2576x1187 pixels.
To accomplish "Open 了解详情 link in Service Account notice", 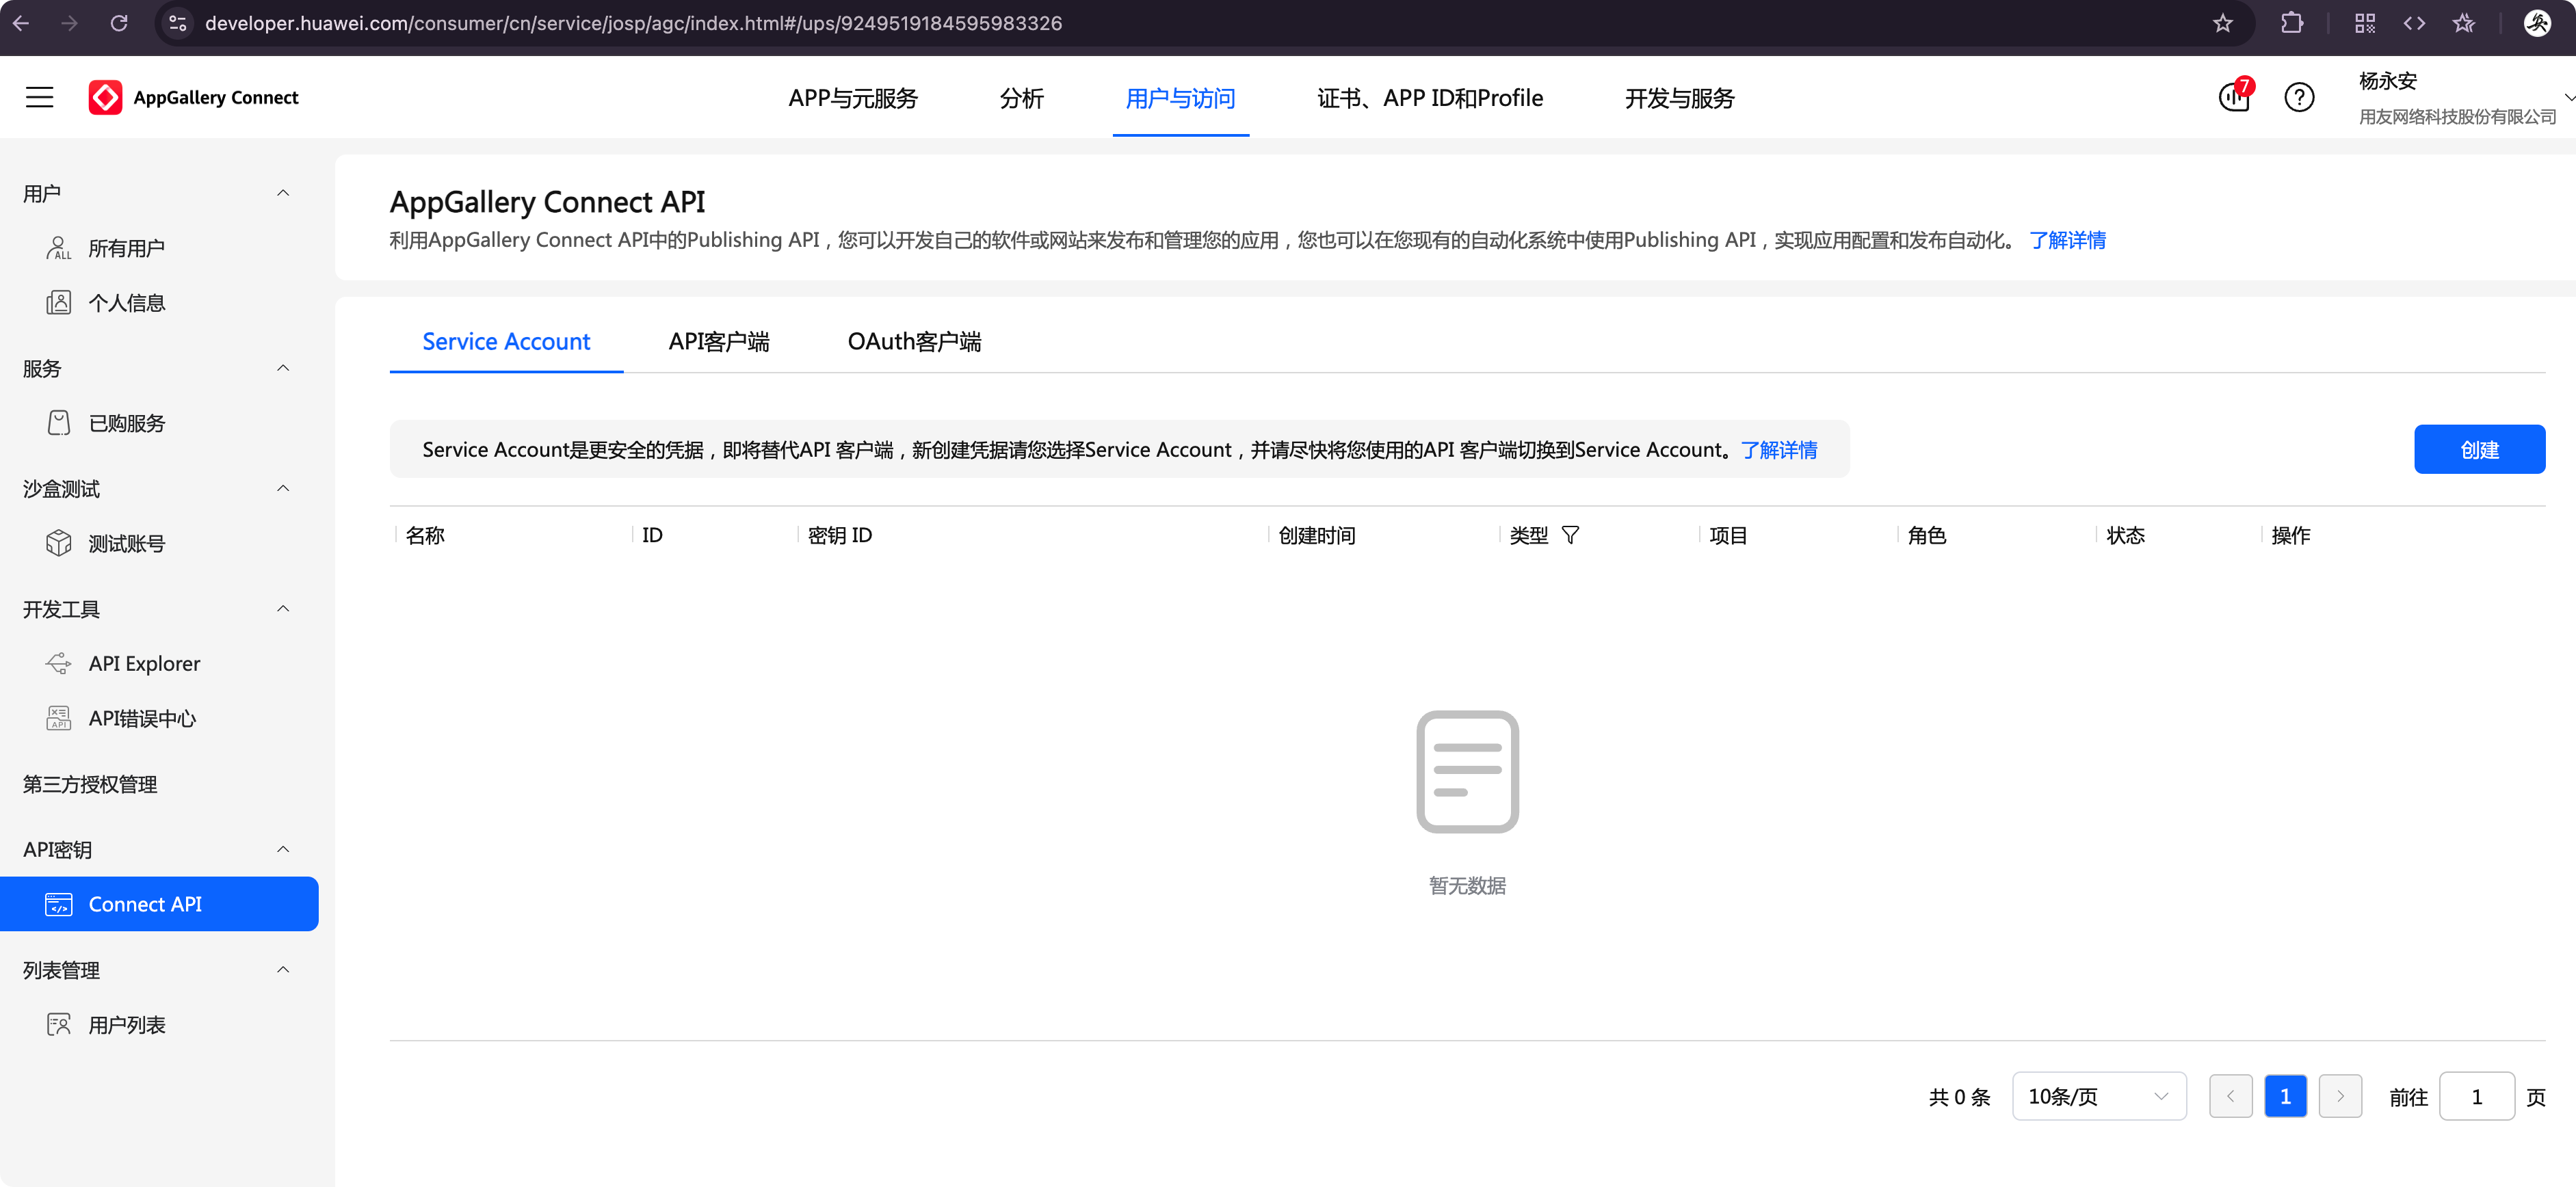I will 1779,450.
